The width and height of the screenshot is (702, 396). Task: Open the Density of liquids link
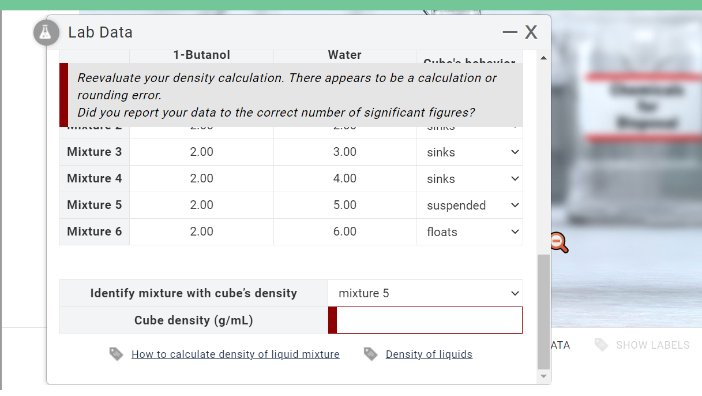tap(429, 354)
